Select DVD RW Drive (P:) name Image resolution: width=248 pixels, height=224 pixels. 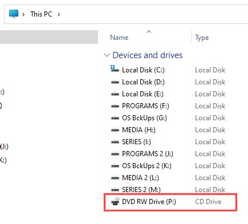tap(149, 202)
